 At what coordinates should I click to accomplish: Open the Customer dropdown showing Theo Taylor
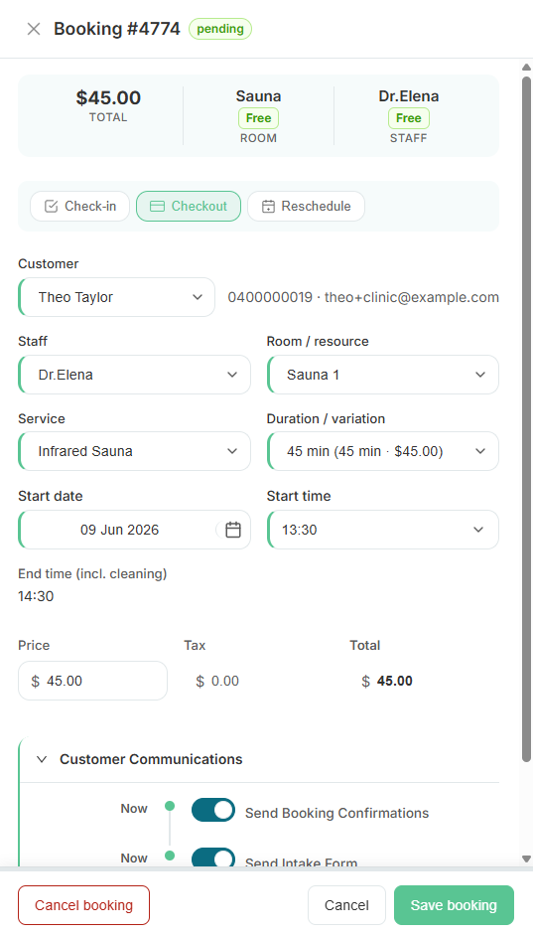pyautogui.click(x=117, y=297)
